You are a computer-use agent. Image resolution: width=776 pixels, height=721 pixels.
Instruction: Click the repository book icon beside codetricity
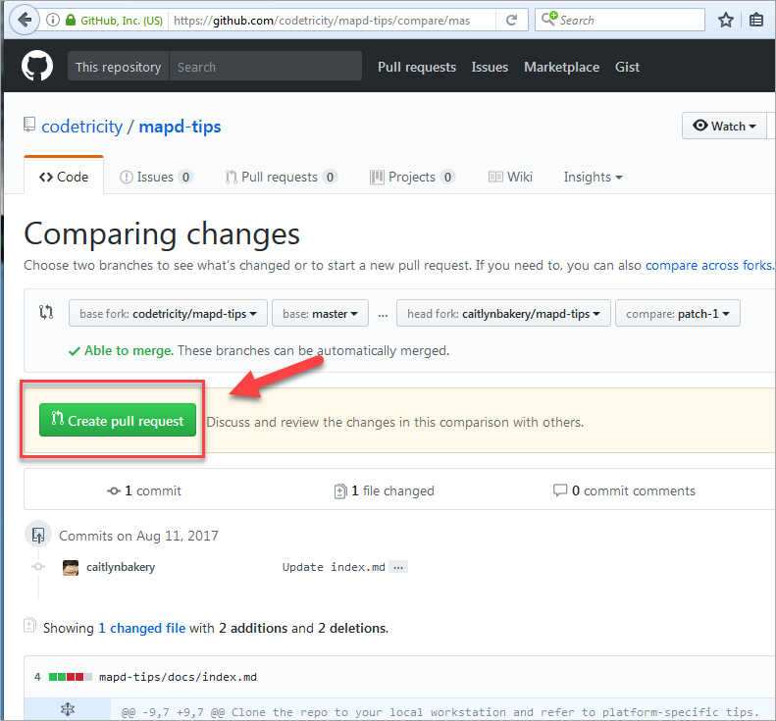pyautogui.click(x=29, y=125)
